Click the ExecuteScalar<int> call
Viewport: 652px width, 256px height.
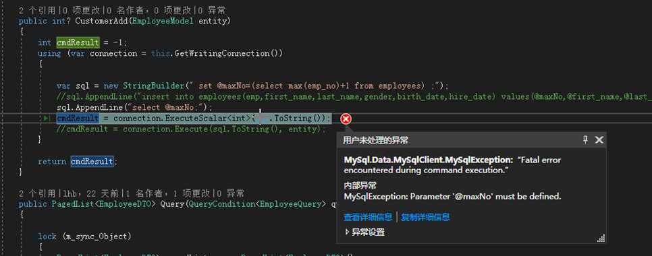[x=209, y=119]
